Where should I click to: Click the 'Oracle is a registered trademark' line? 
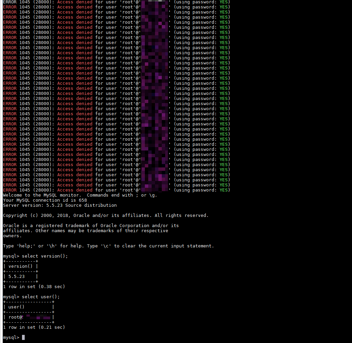coord(91,226)
